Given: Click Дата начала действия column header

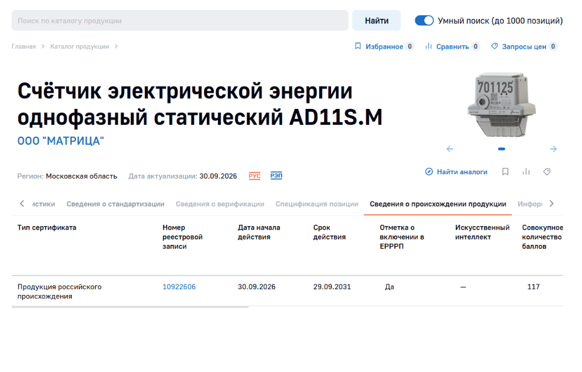Looking at the screenshot, I should [x=259, y=232].
